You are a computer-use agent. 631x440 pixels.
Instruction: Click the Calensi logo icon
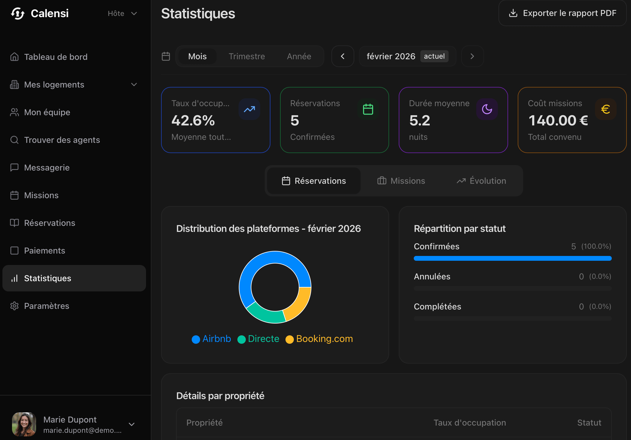click(x=18, y=14)
